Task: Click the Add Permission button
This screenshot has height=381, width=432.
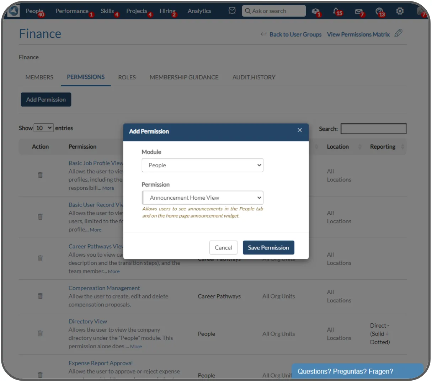Action: point(46,100)
